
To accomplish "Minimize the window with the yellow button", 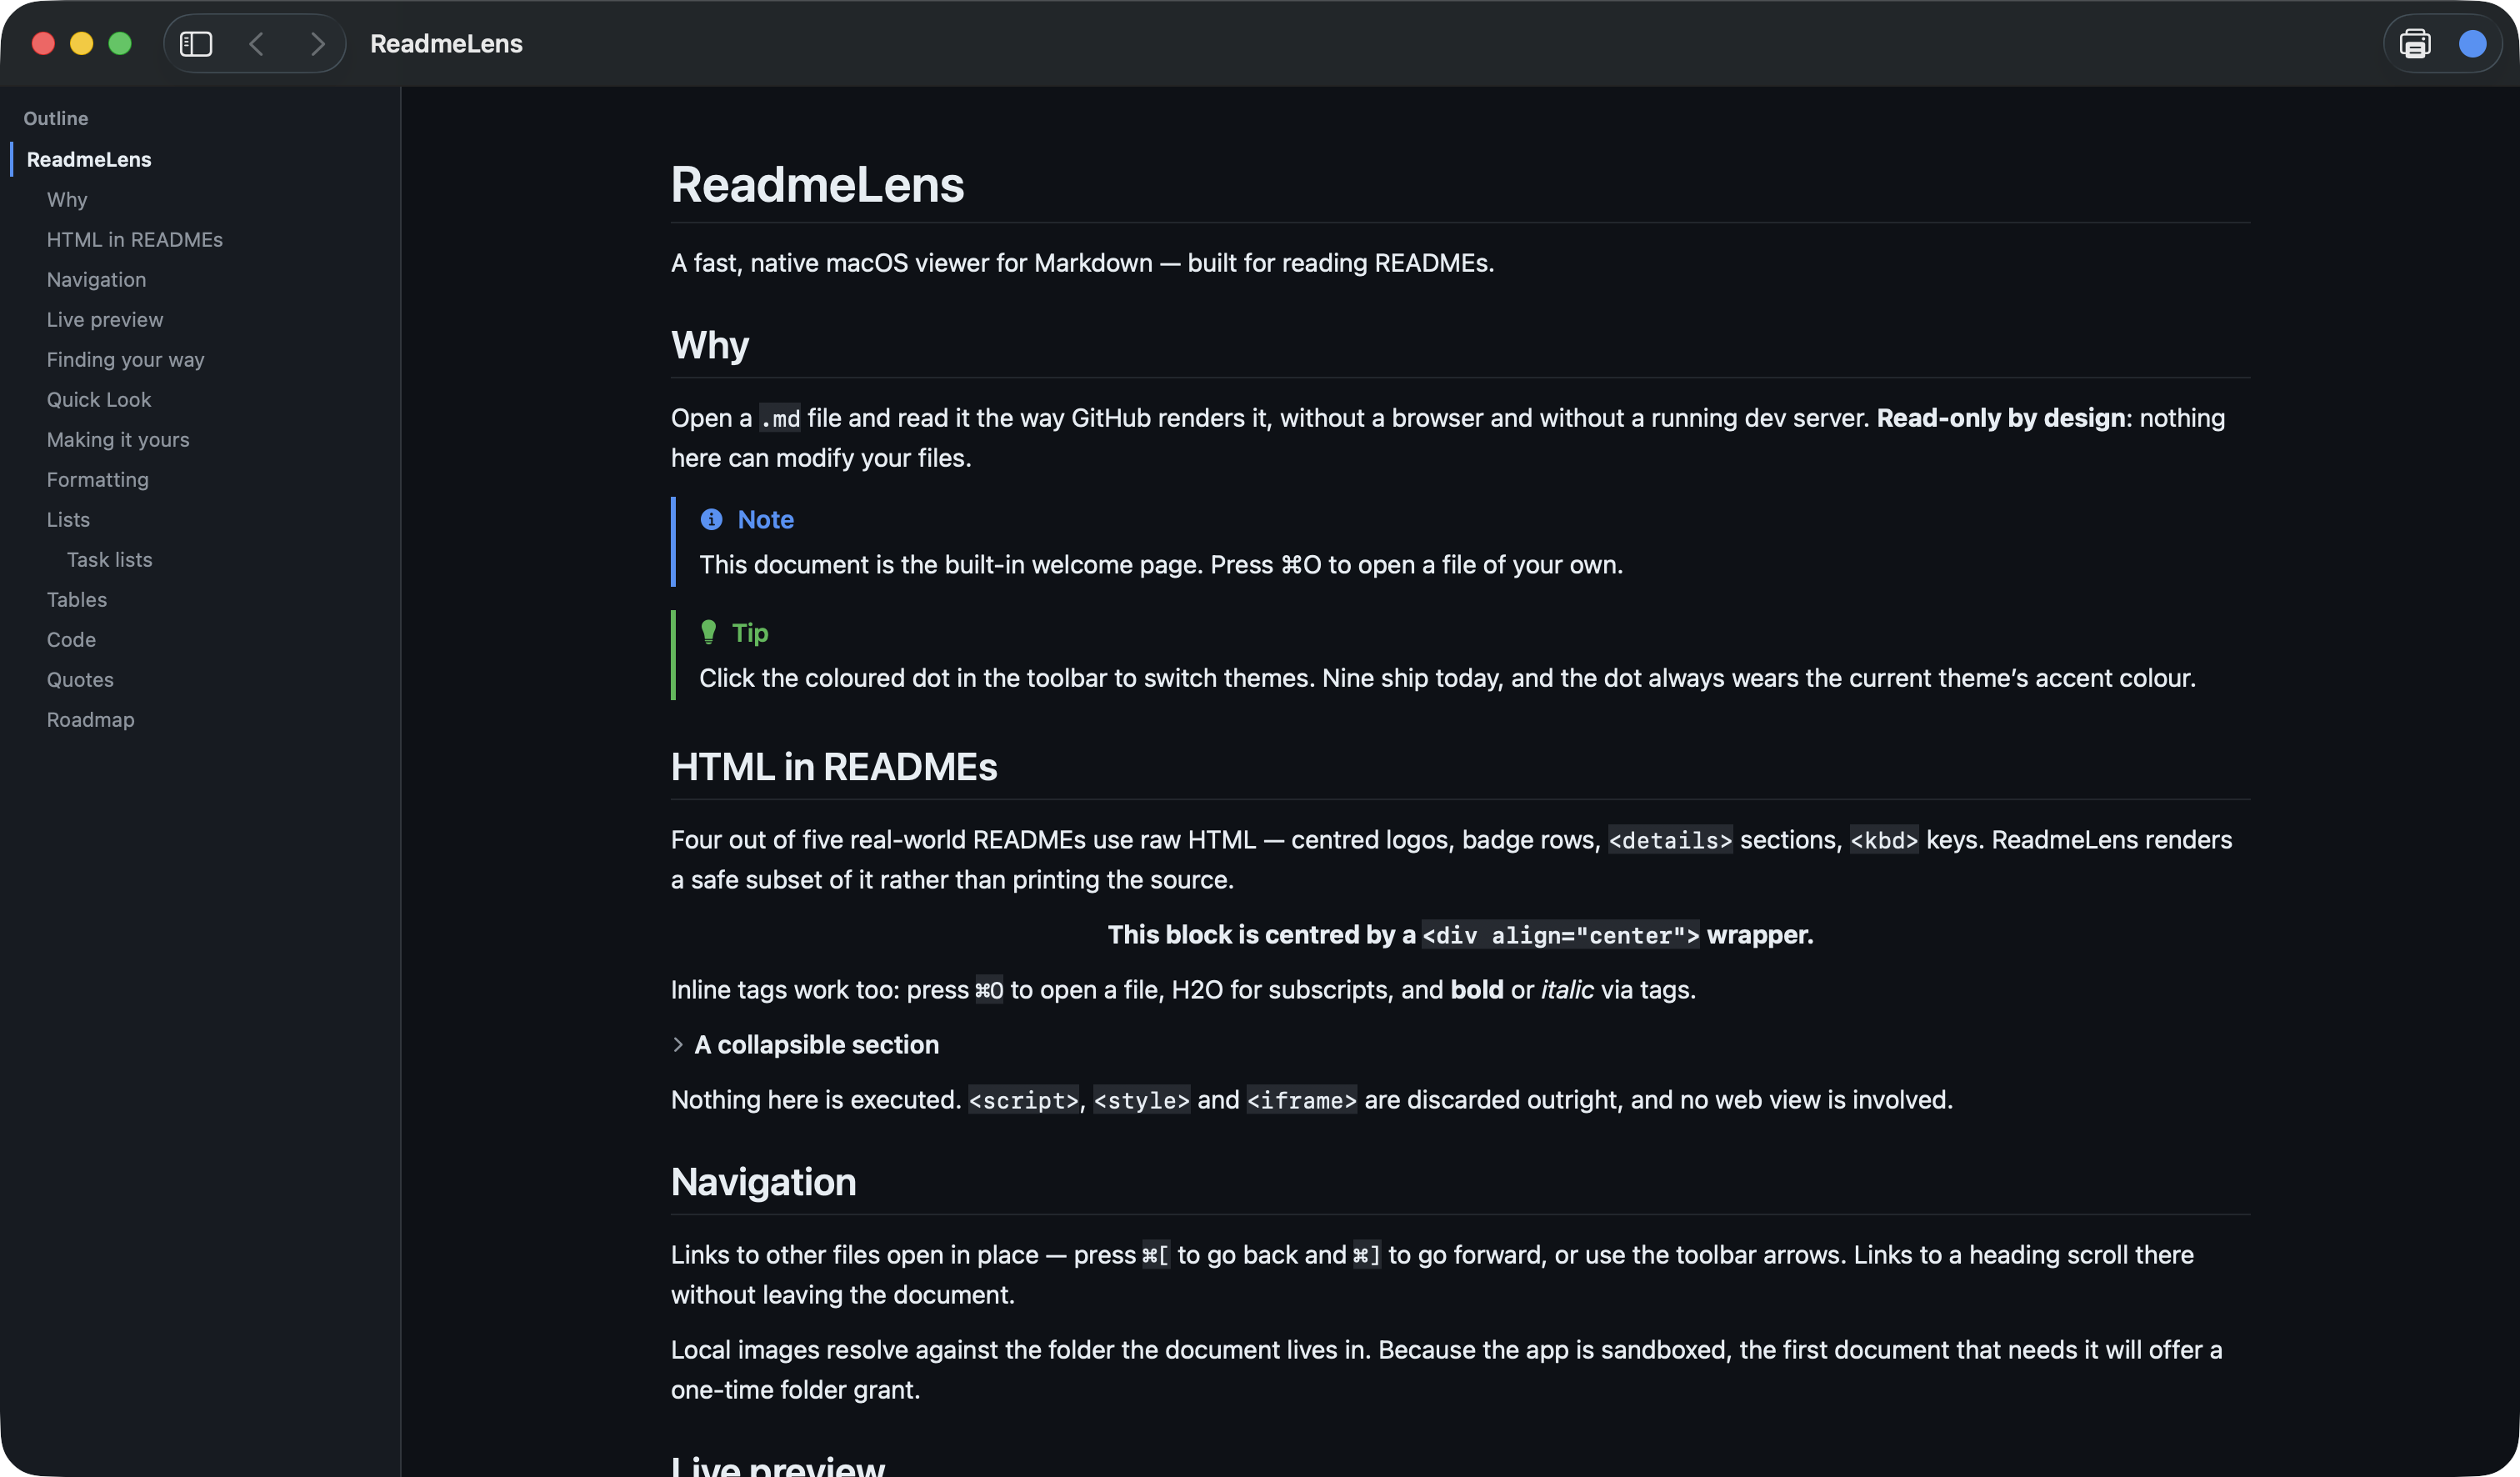I will click(x=82, y=44).
